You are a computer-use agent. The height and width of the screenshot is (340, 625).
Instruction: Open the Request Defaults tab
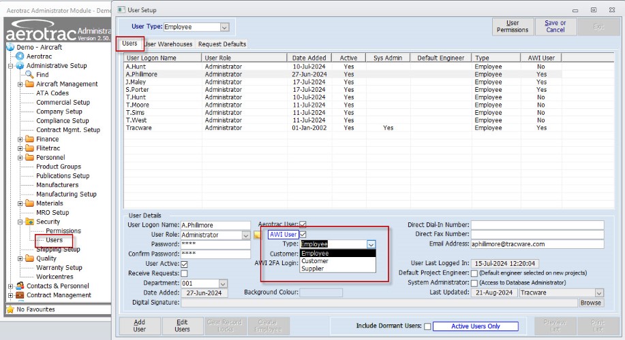222,44
